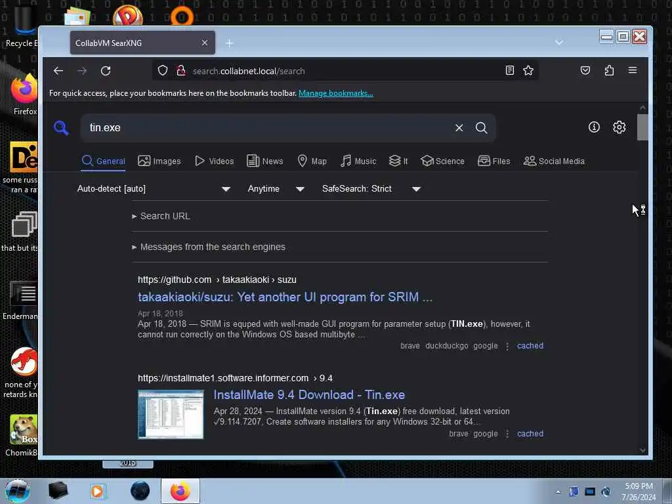Click the SearXNG magnifier logo
Viewport: 672px width, 504px height.
click(x=61, y=127)
